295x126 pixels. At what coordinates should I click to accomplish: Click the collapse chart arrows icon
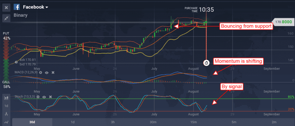(6, 18)
